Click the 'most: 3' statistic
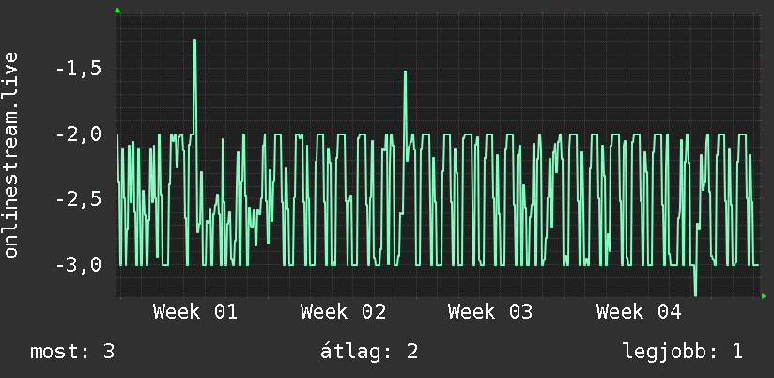The height and width of the screenshot is (378, 774). (x=72, y=352)
